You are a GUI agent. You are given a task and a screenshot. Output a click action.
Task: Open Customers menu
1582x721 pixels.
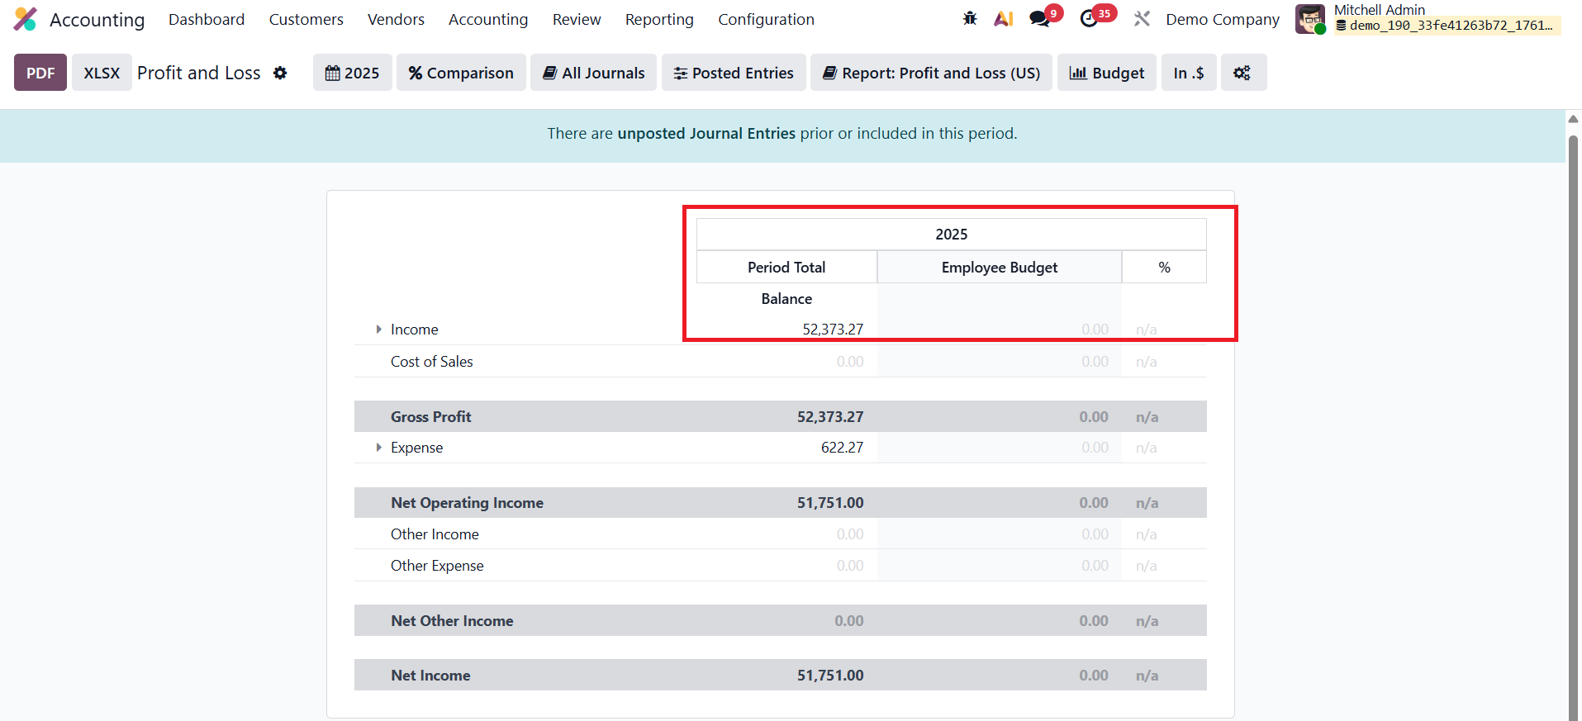306,19
